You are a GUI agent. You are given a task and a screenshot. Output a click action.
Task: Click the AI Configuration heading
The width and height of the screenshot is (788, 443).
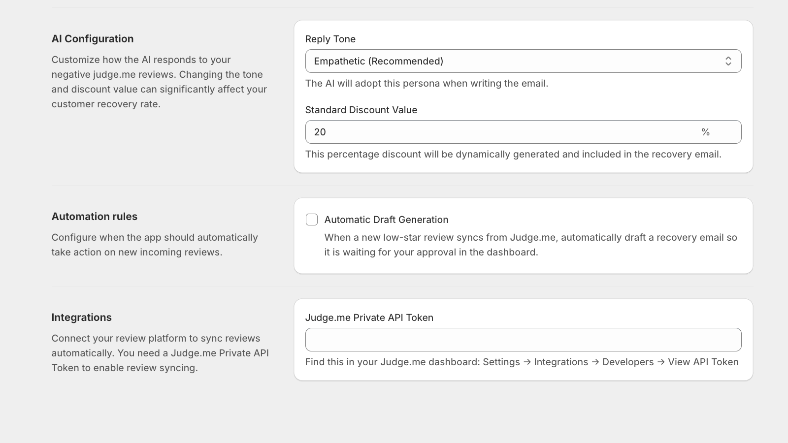coord(93,39)
